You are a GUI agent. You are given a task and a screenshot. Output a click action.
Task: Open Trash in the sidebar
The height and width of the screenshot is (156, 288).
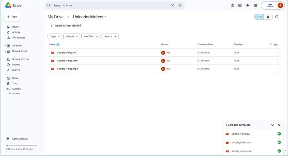tap(15, 83)
